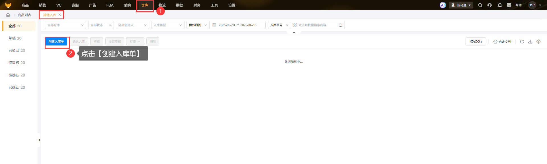The image size is (547, 164).
Task: Click the 创建入库单 button
Action: (56, 41)
